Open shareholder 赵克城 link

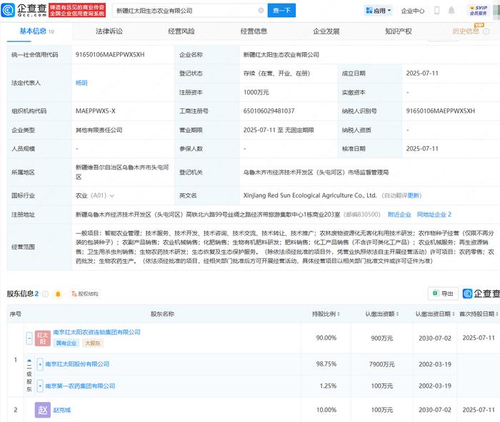[62, 410]
